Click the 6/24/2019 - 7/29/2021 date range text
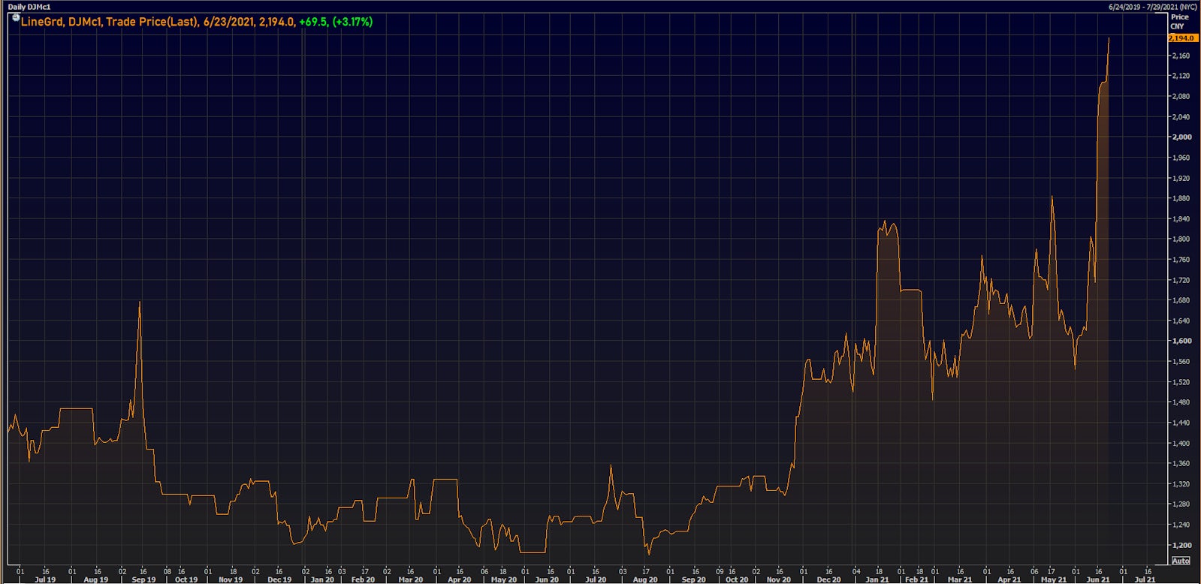Viewport: 1201px width, 584px height. [1152, 7]
